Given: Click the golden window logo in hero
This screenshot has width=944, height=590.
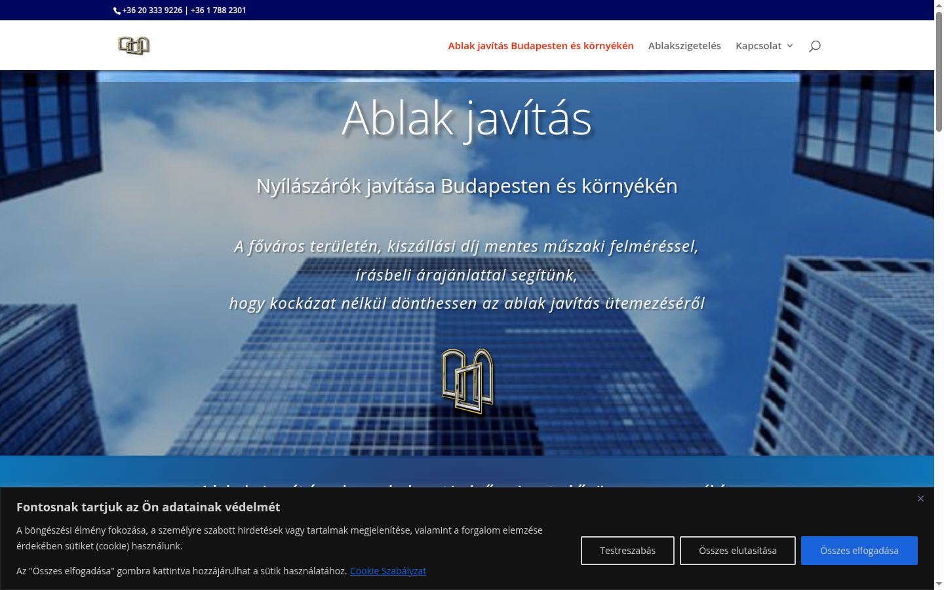Looking at the screenshot, I should 467,382.
